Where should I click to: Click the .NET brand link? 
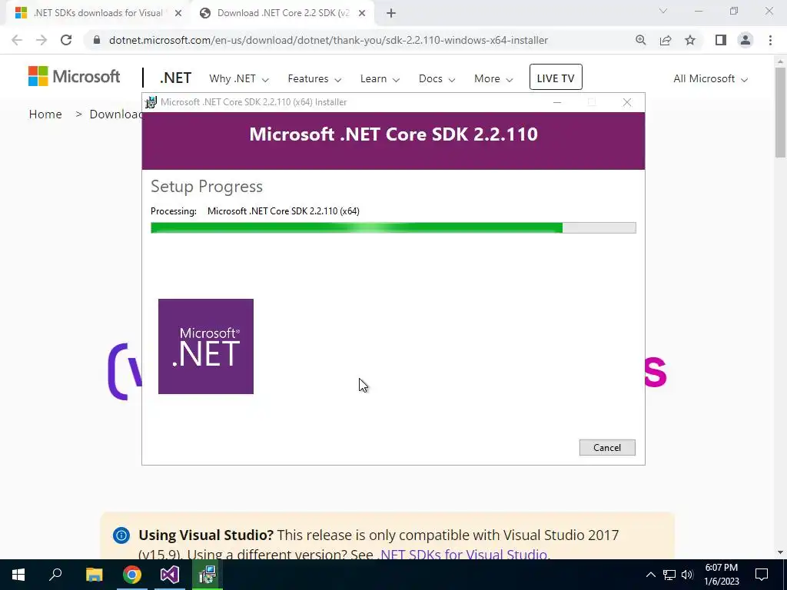coord(175,78)
